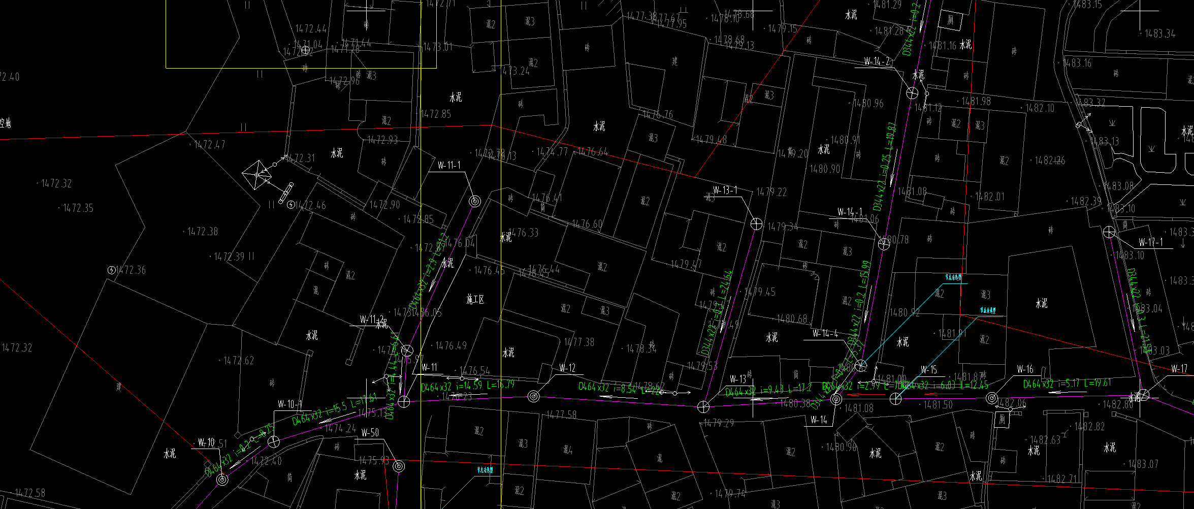The width and height of the screenshot is (1194, 509).
Task: Click pipe annotation D464x32 i=14.59 L=16.79
Action: pos(468,386)
